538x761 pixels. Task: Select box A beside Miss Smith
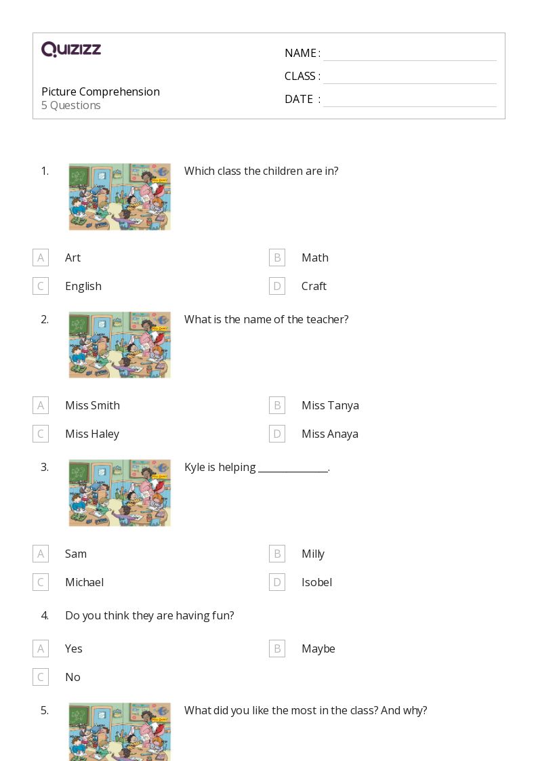point(41,405)
